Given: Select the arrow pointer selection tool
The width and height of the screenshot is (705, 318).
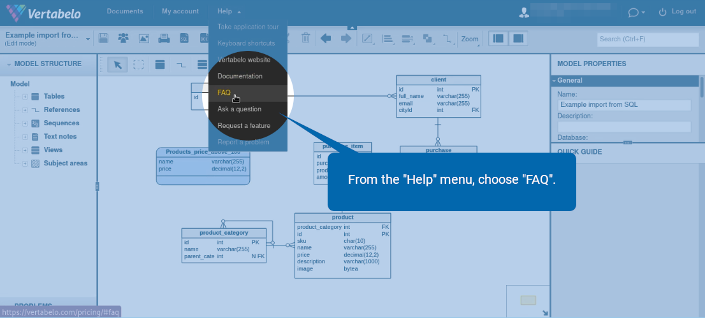Looking at the screenshot, I should coord(118,65).
